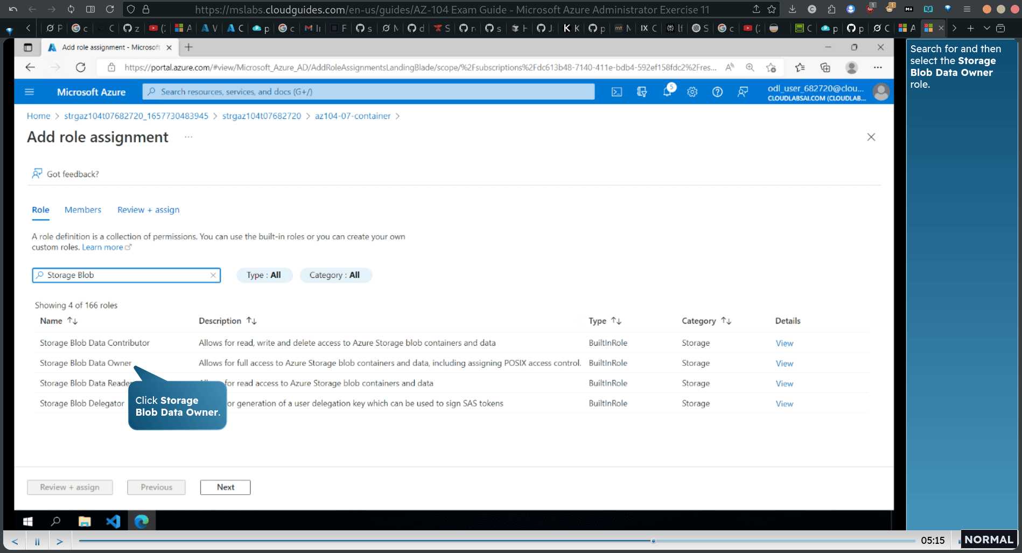View details for Storage Blob Delegator
The image size is (1022, 553).
pyautogui.click(x=784, y=404)
